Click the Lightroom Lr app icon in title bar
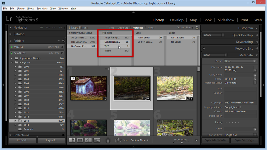 (4, 3)
